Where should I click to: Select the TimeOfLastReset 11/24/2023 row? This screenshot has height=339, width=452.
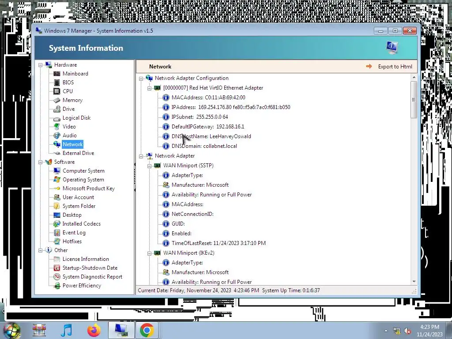click(218, 243)
